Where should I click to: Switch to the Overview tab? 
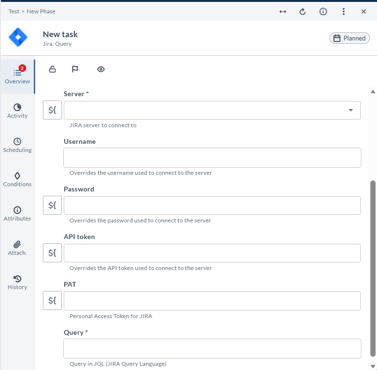coord(17,77)
